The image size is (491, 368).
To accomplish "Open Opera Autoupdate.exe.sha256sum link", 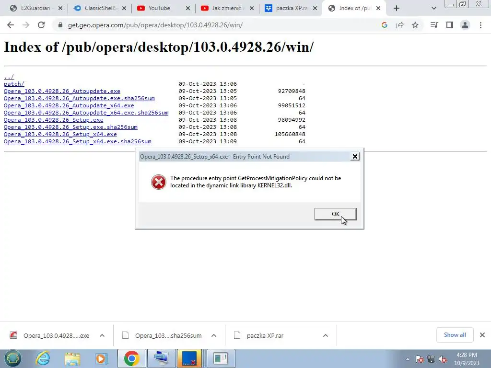I will [x=79, y=98].
